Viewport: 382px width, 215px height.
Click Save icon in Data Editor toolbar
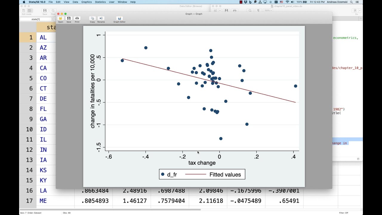[45, 10]
